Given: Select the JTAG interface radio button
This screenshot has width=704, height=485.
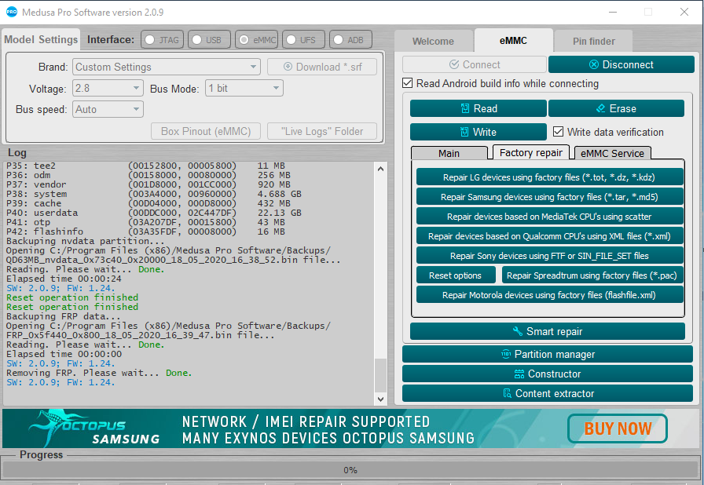Looking at the screenshot, I should coord(149,40).
